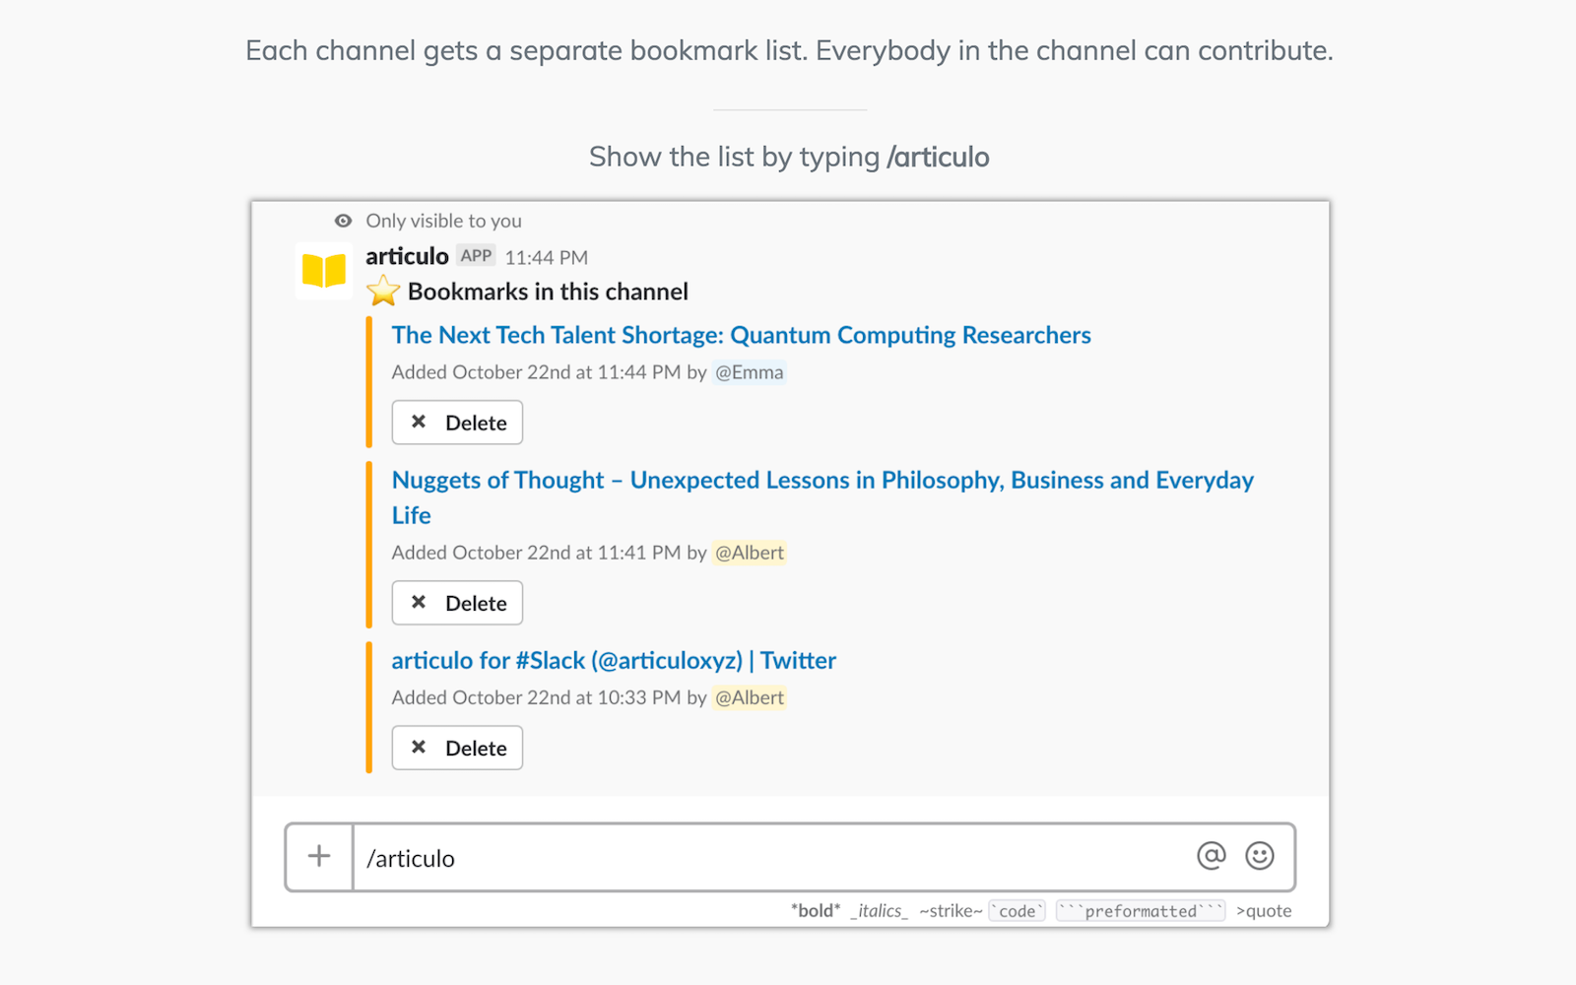Click the eye icon next to Only visible to you

pos(343,221)
